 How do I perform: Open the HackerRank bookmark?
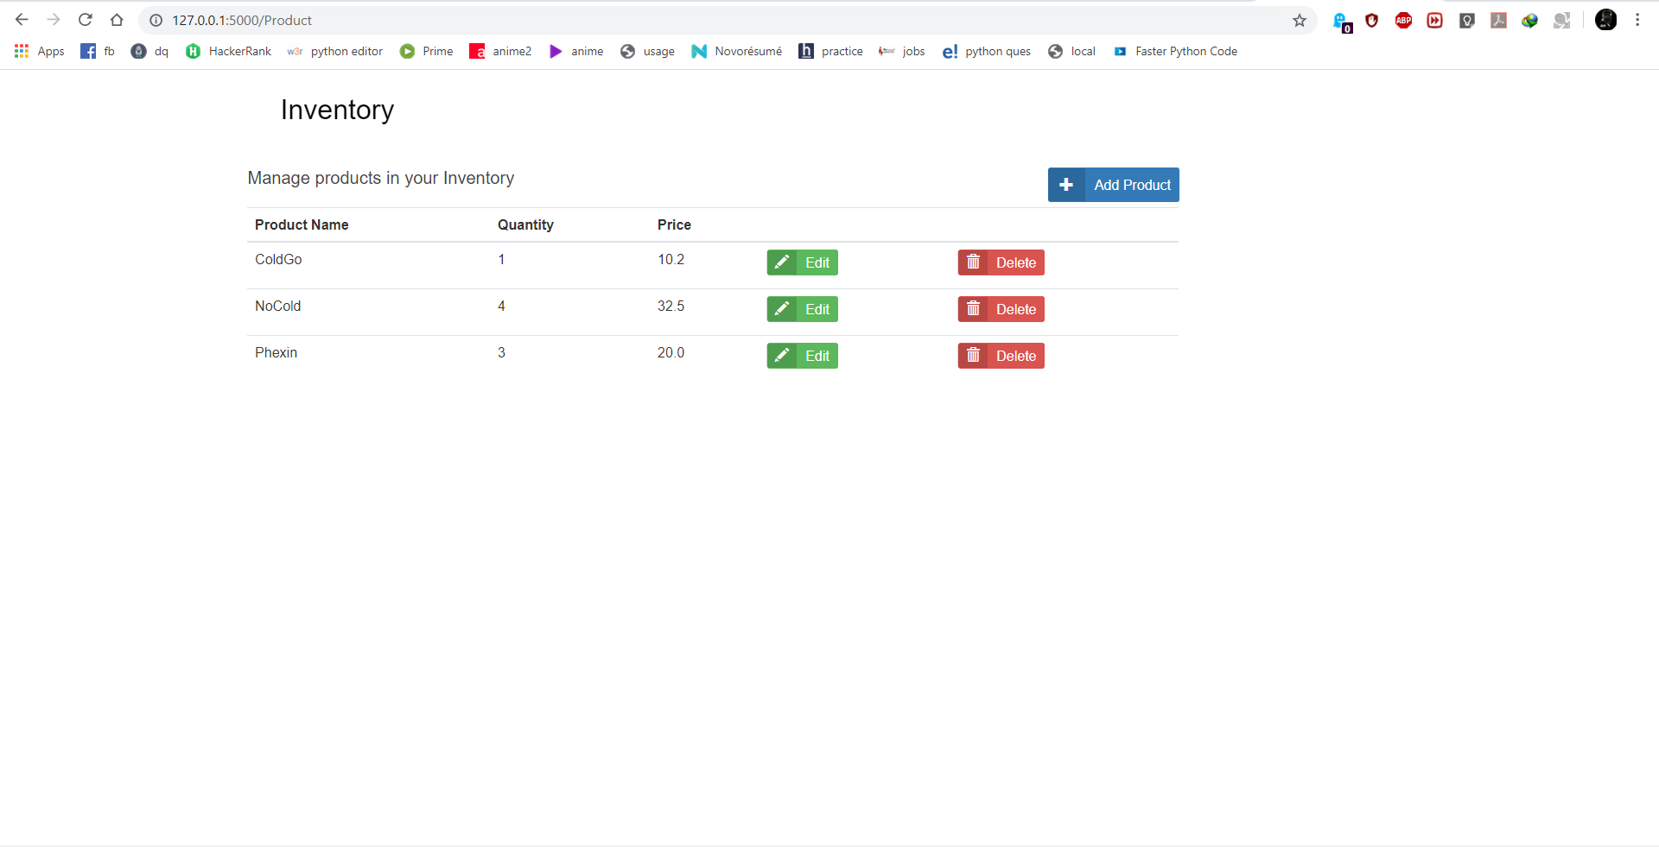point(228,51)
